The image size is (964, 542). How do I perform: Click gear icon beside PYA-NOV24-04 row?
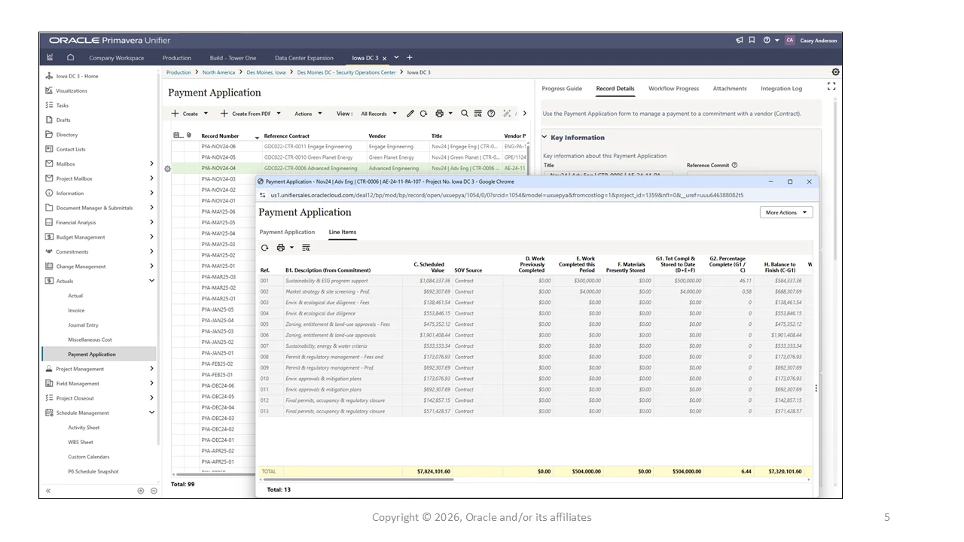click(167, 169)
